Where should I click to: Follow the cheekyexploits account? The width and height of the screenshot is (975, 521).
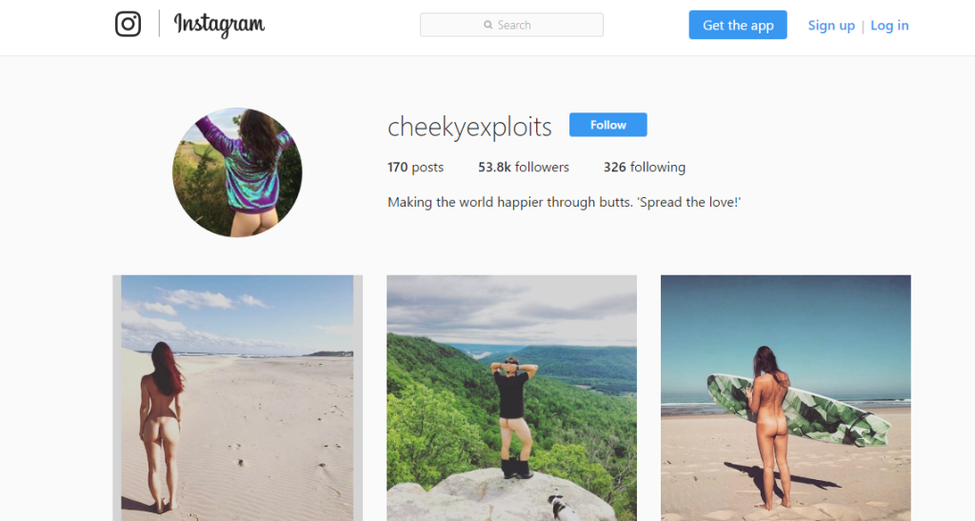click(x=607, y=125)
